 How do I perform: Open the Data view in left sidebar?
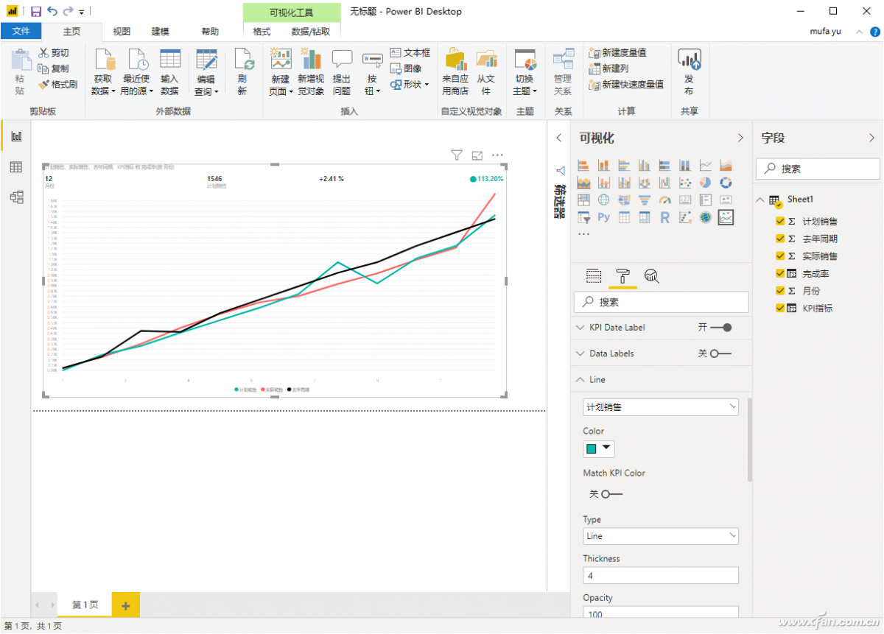15,167
